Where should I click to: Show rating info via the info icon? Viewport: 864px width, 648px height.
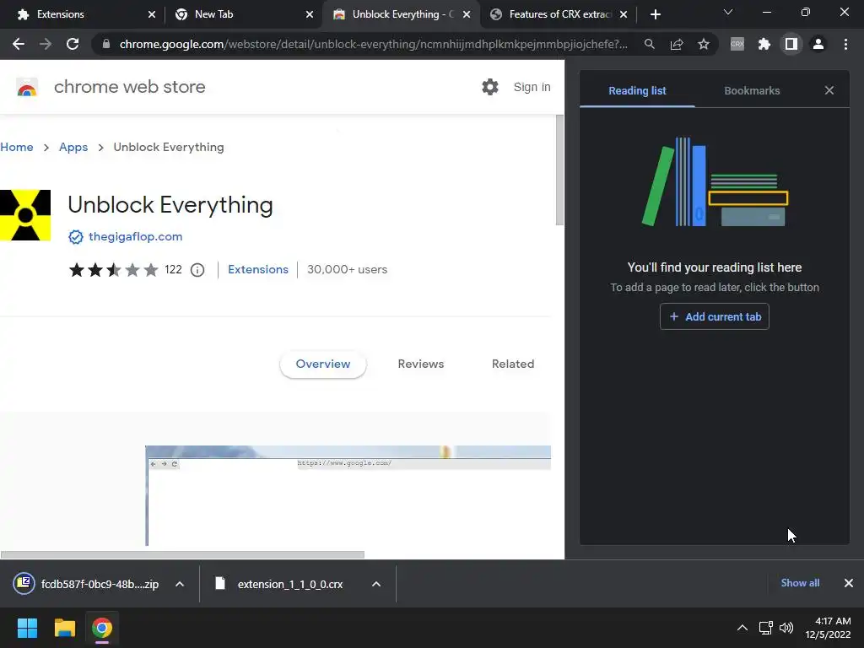(197, 270)
